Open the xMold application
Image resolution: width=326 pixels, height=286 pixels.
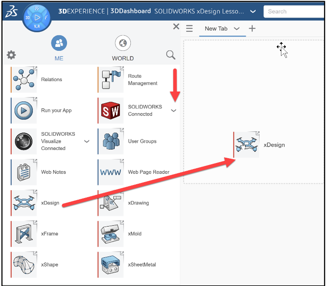[110, 234]
